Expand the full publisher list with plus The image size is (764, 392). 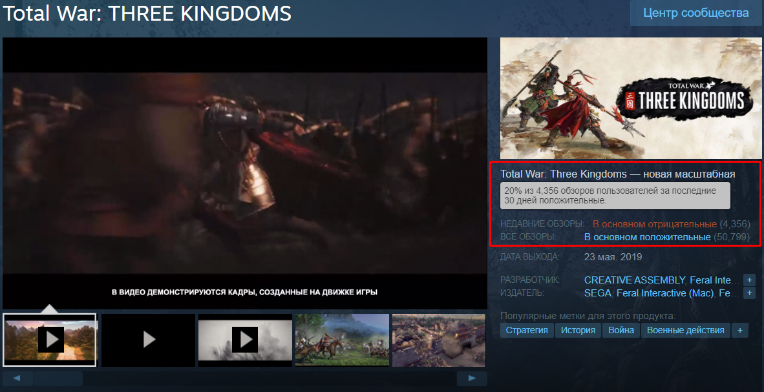pos(749,293)
